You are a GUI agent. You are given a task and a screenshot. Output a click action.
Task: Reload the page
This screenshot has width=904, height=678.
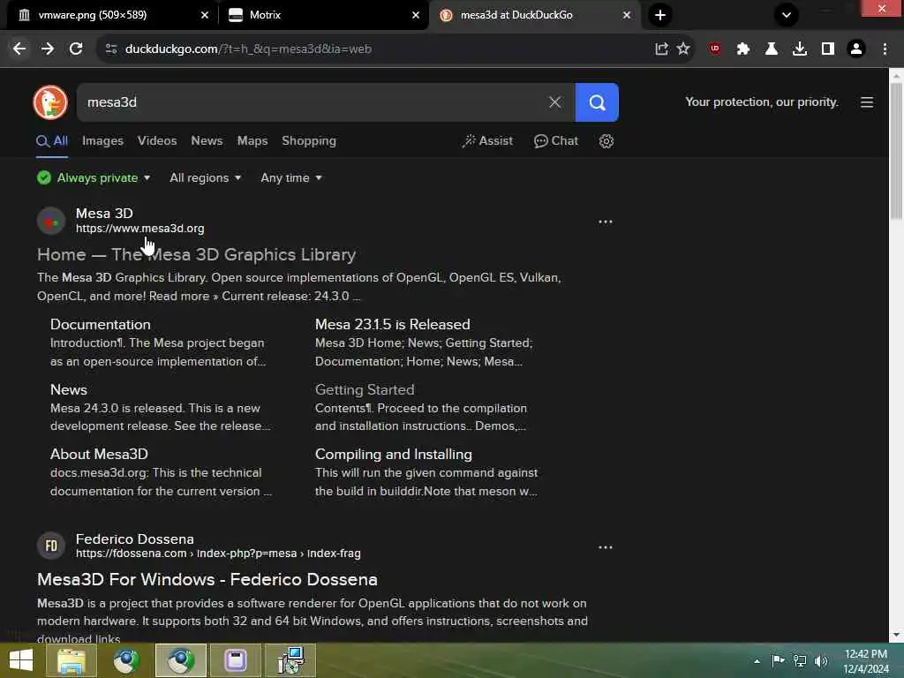[x=76, y=49]
